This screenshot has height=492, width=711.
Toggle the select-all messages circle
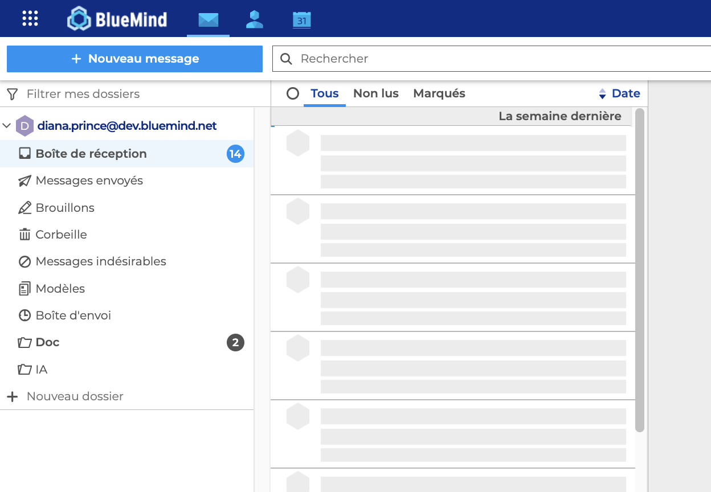293,93
